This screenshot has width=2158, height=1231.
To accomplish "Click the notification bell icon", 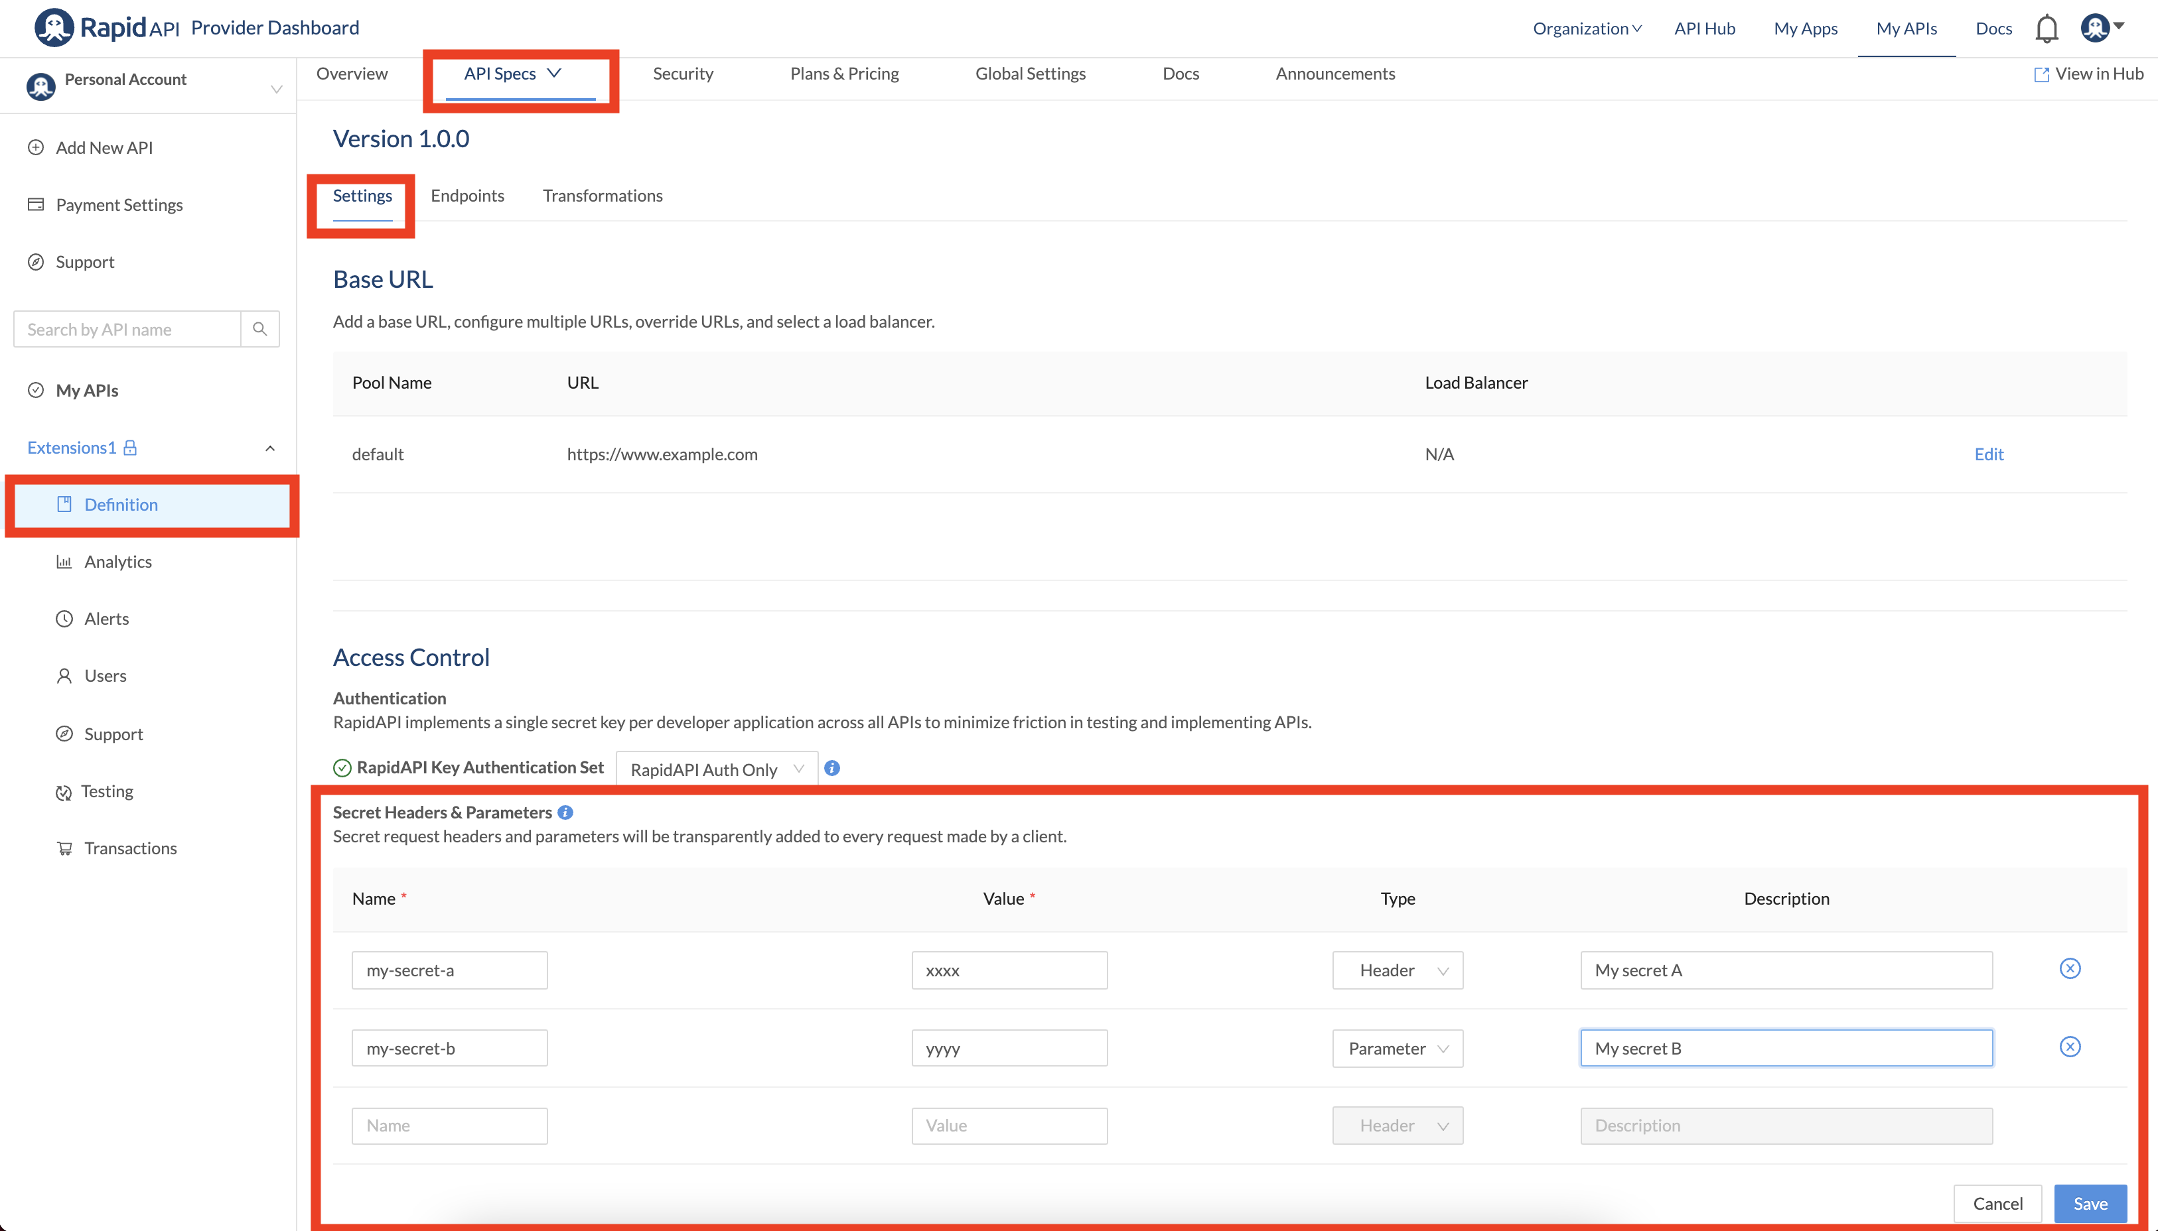I will (x=2046, y=29).
